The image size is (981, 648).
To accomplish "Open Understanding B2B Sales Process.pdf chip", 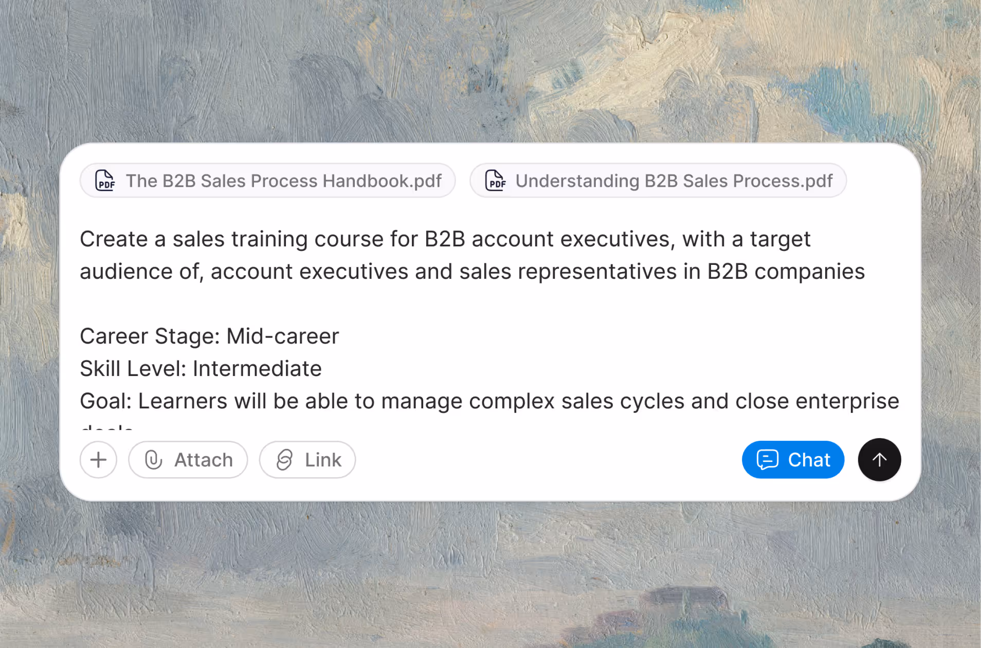I will (674, 181).
